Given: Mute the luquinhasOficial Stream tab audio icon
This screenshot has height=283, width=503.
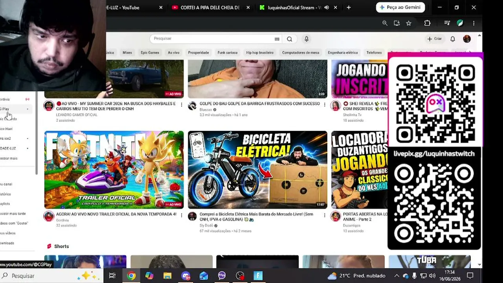Looking at the screenshot, I should 327,7.
